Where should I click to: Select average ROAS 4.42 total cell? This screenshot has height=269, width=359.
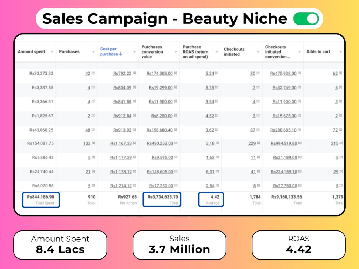point(211,199)
